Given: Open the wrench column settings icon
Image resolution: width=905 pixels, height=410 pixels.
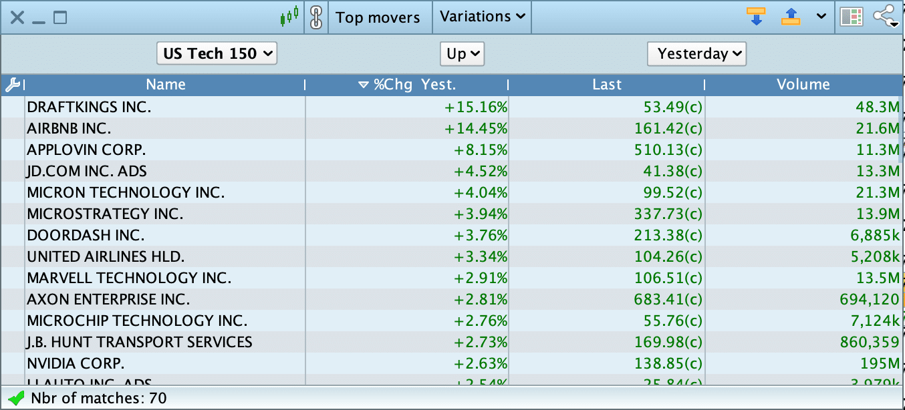Looking at the screenshot, I should [13, 85].
